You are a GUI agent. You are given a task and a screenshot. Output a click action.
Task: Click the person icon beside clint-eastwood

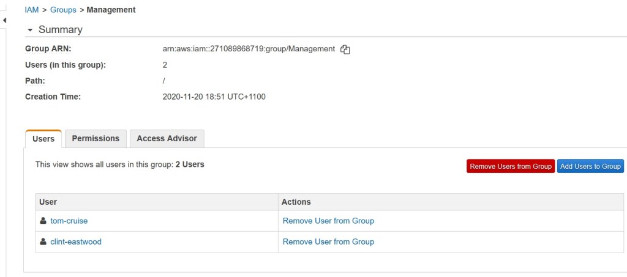pyautogui.click(x=43, y=242)
